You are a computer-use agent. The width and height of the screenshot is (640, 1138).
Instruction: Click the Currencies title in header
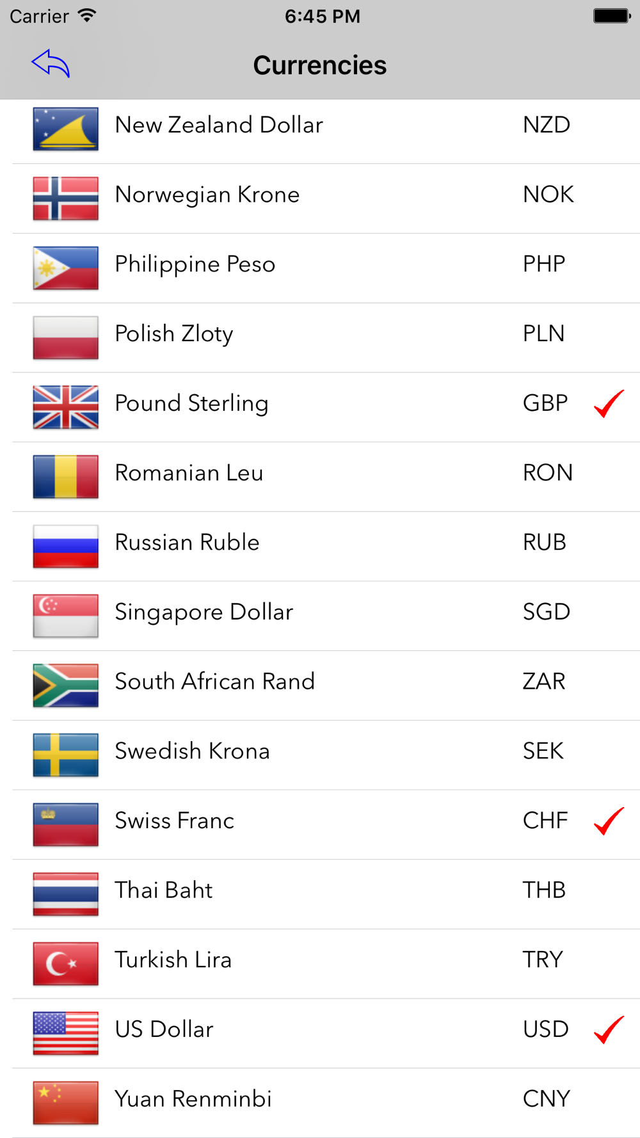(320, 65)
